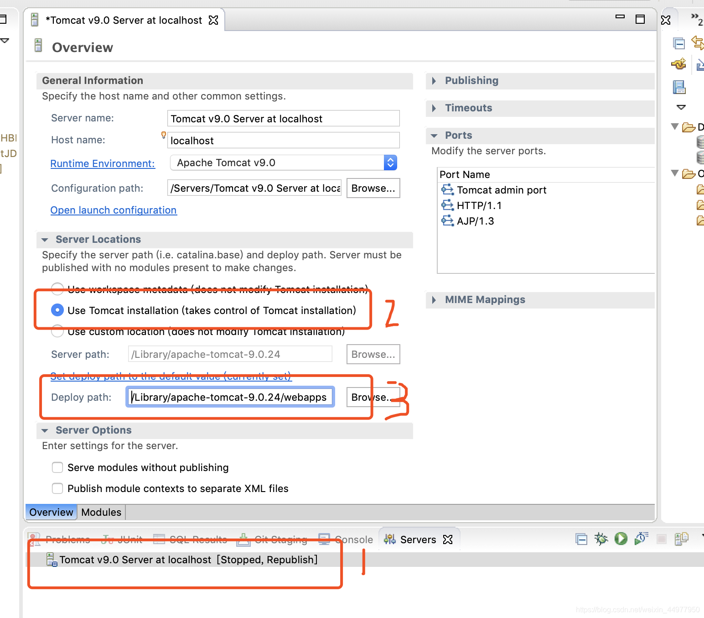Screen dimensions: 704x618
Task: Click Tomcat admin port icon
Action: point(448,189)
